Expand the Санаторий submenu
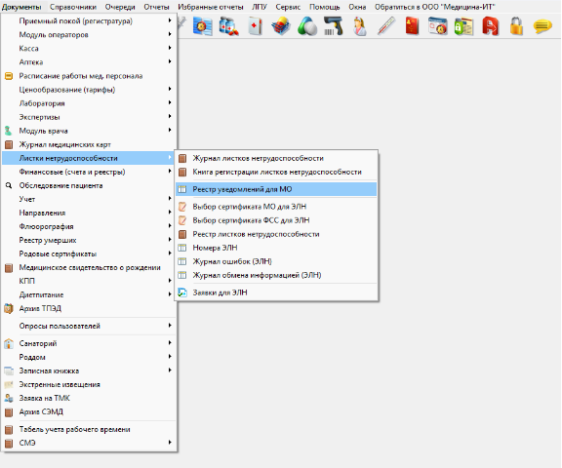This screenshot has width=562, height=468. (x=89, y=343)
